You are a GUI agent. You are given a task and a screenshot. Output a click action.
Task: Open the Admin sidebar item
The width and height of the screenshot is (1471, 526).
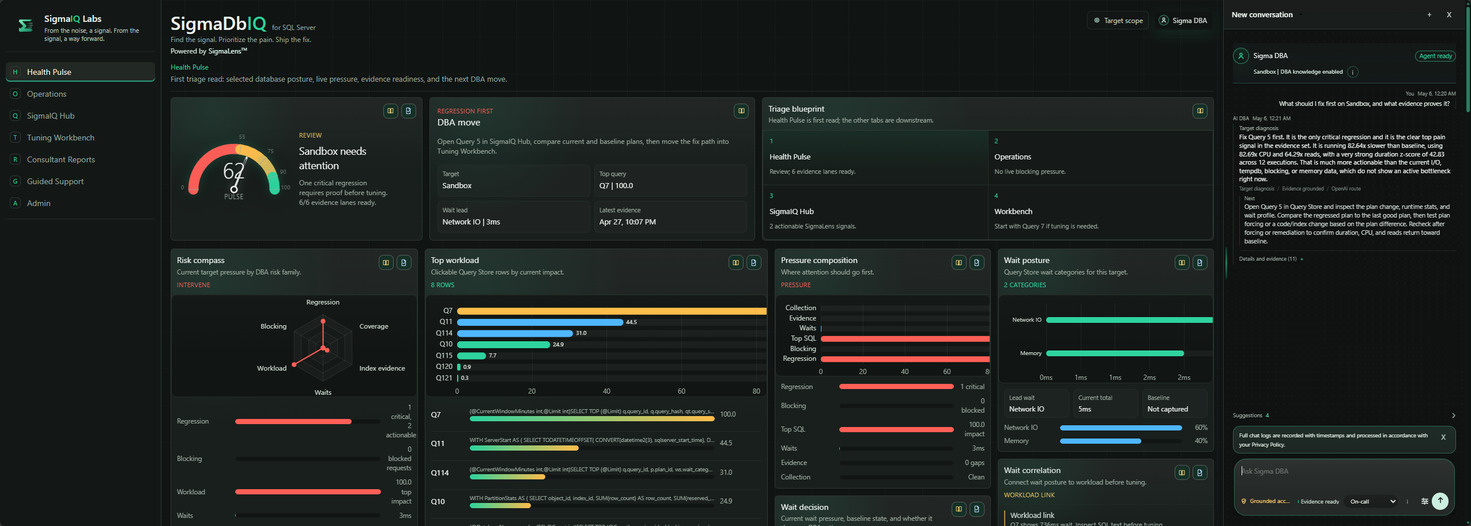tap(80, 203)
